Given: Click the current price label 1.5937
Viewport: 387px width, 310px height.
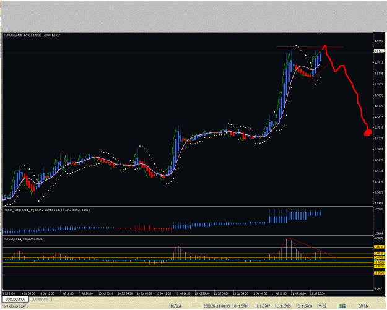Looking at the screenshot, I should [379, 51].
